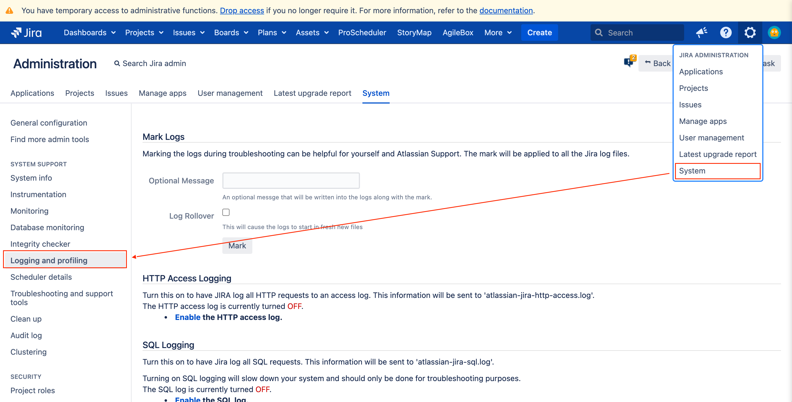The height and width of the screenshot is (402, 792).
Task: Open the notifications megaphone icon
Action: click(702, 32)
